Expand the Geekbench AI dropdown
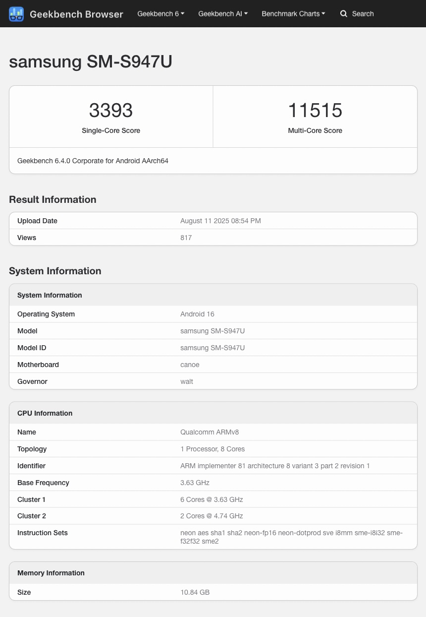The width and height of the screenshot is (426, 617). point(223,14)
